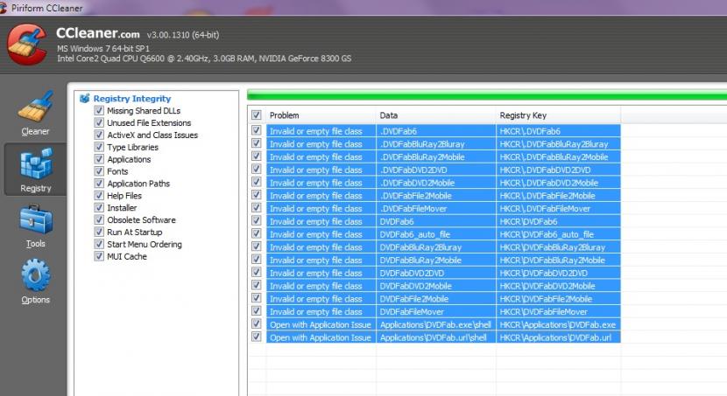
Task: Sort by Registry Key column header
Action: coord(558,115)
